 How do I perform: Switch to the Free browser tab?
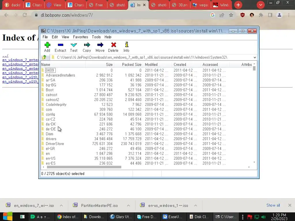tap(97, 5)
